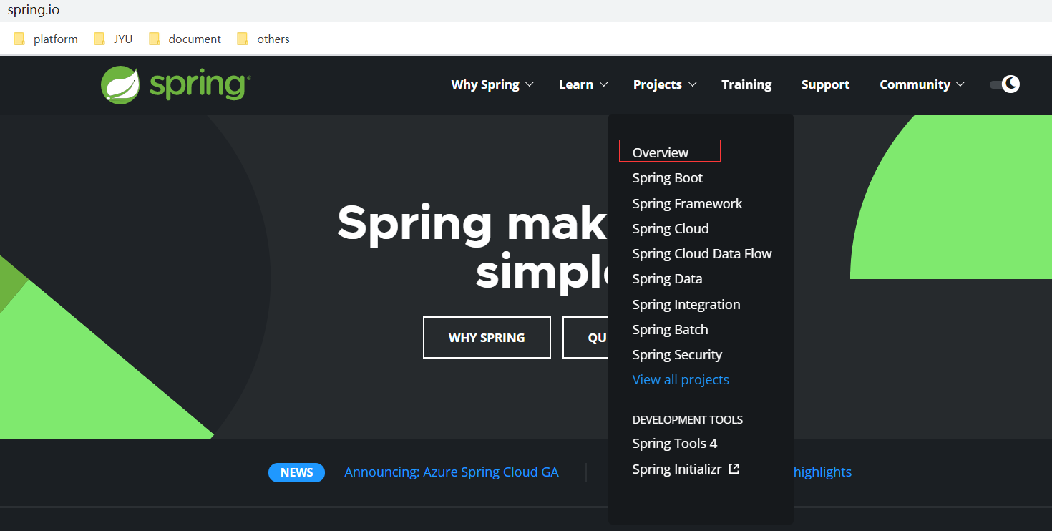This screenshot has width=1052, height=531.
Task: Open the Support page
Action: click(x=825, y=84)
